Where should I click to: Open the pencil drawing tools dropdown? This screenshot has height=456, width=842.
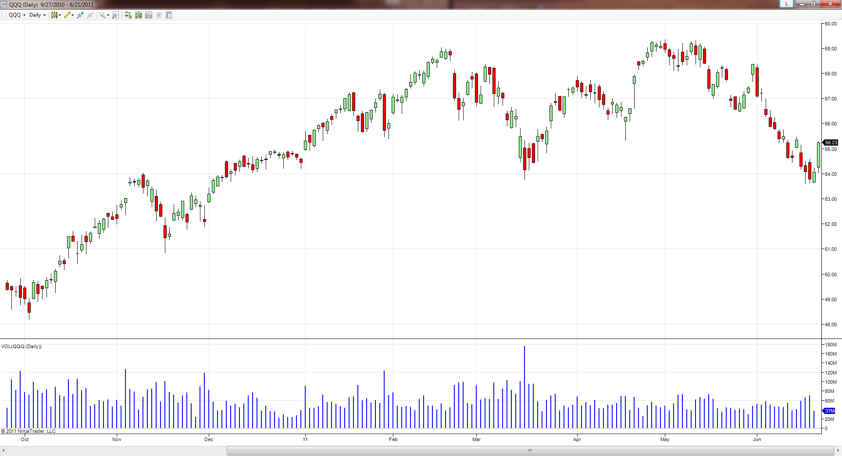coord(69,15)
